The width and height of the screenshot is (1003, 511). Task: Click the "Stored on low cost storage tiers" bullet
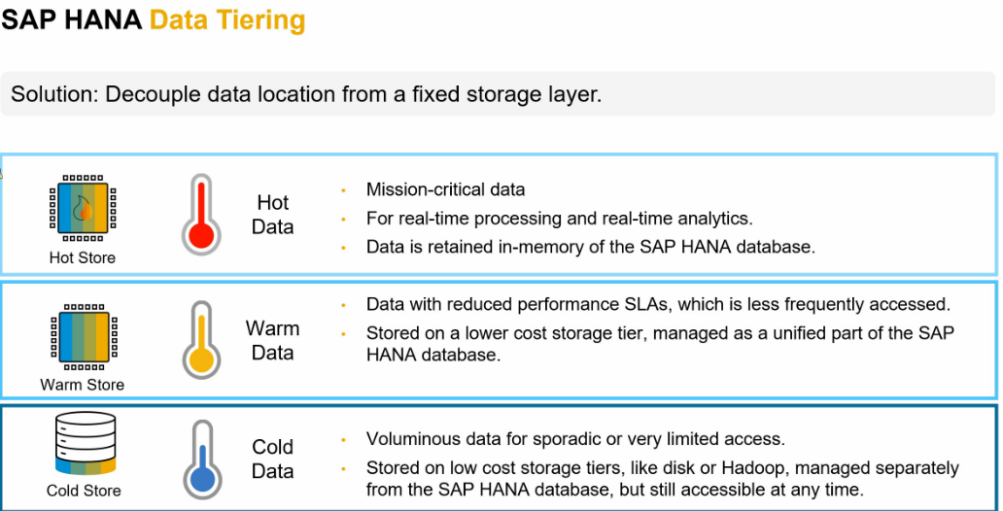(x=662, y=478)
